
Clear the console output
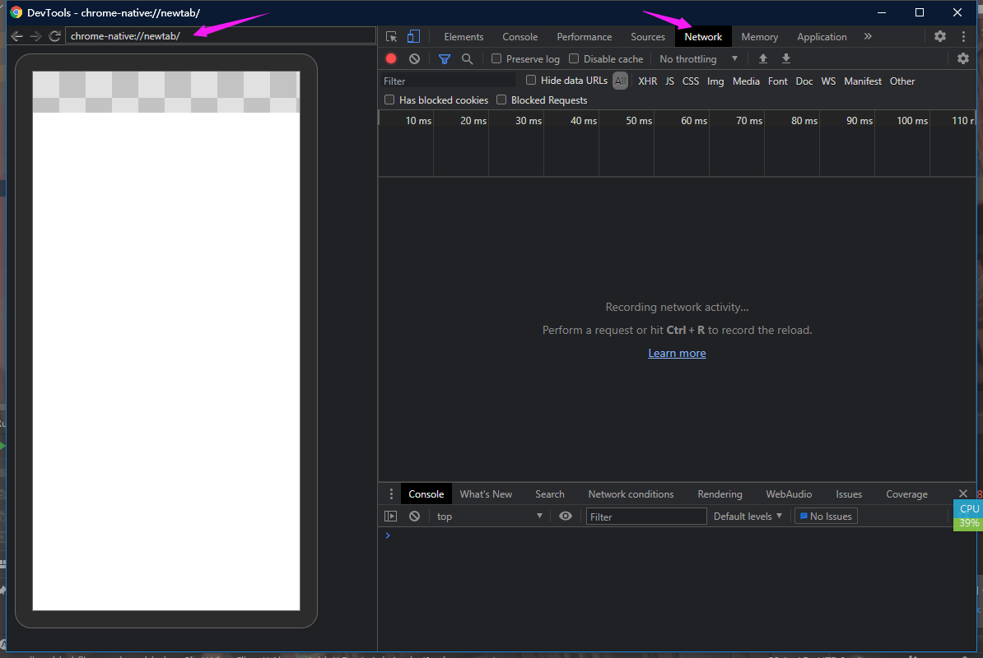[x=414, y=517]
